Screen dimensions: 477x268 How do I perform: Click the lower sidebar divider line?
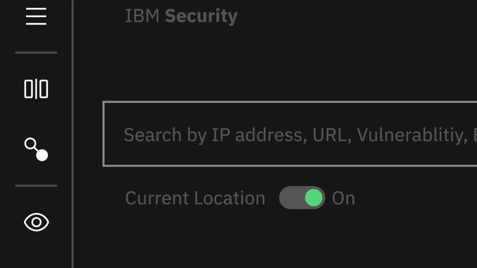click(x=36, y=186)
